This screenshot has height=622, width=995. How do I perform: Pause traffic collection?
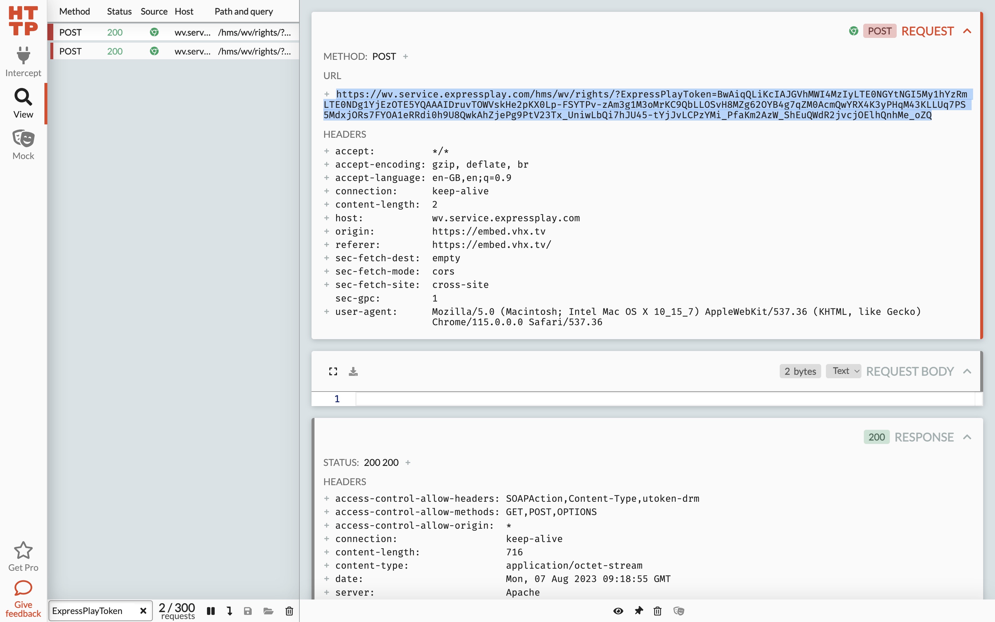(211, 611)
